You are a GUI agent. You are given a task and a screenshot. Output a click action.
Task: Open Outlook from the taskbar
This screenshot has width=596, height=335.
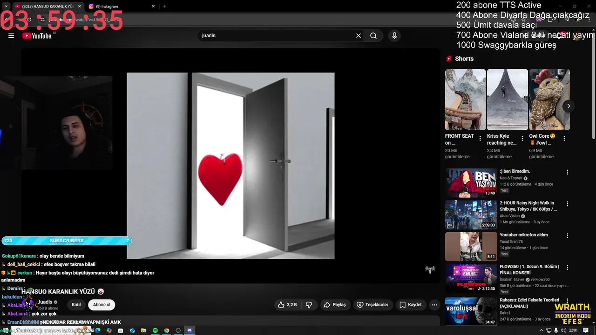[x=132, y=330]
